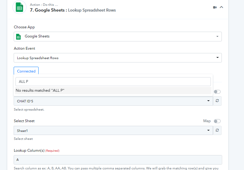Refresh the spreadsheet list
The image size is (244, 170).
[217, 101]
